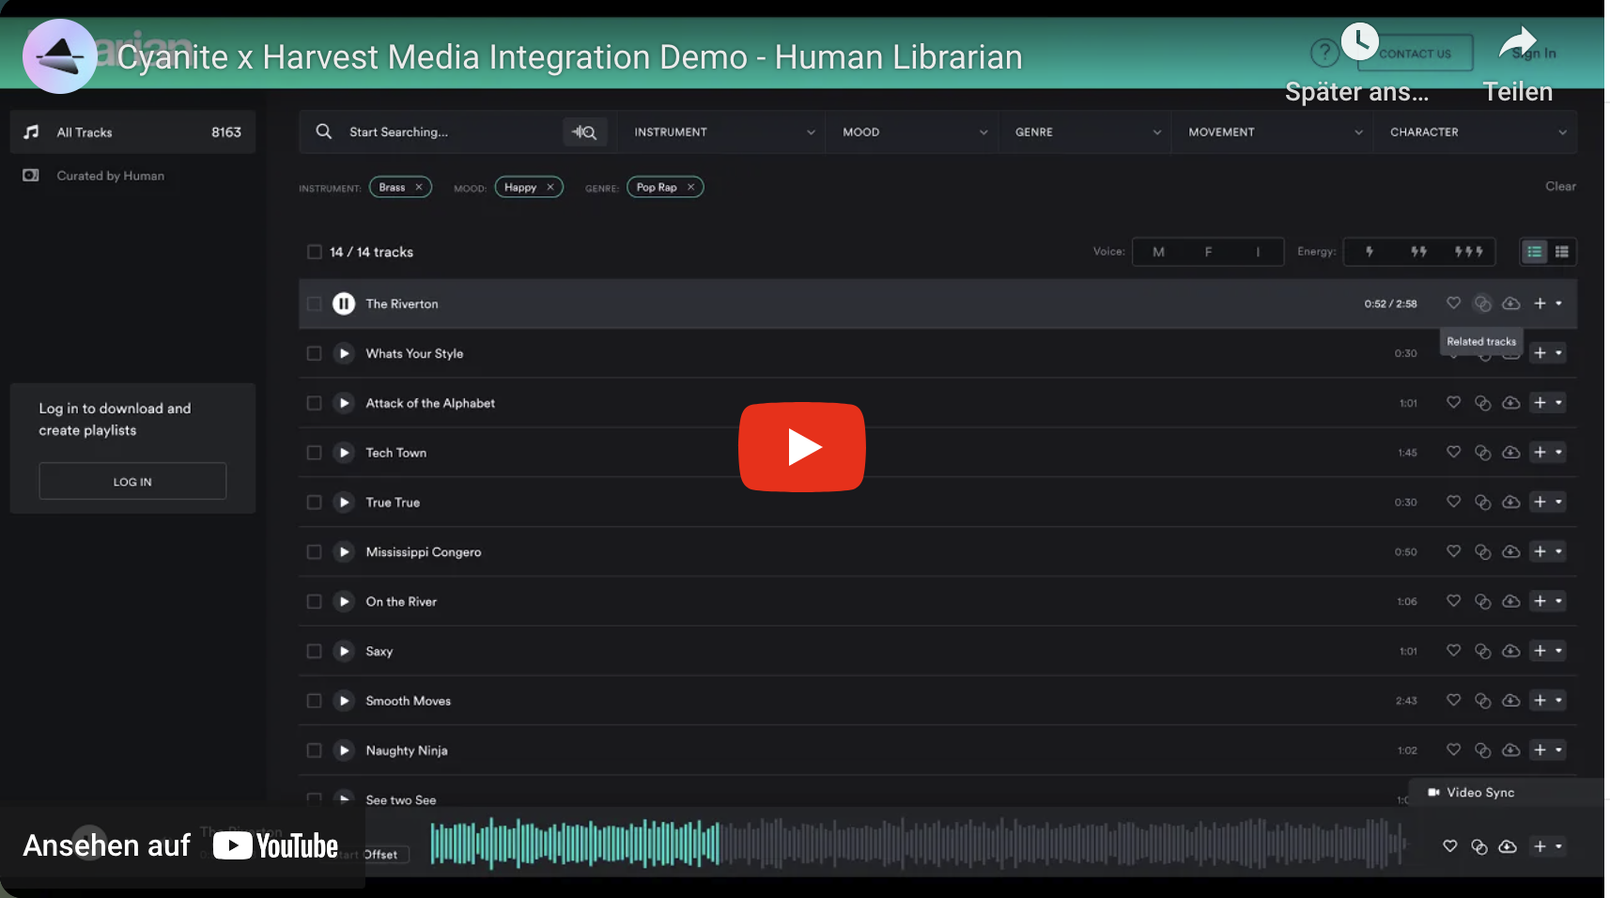Check the box for Mississippi Congero
1610x898 pixels.
click(x=314, y=552)
